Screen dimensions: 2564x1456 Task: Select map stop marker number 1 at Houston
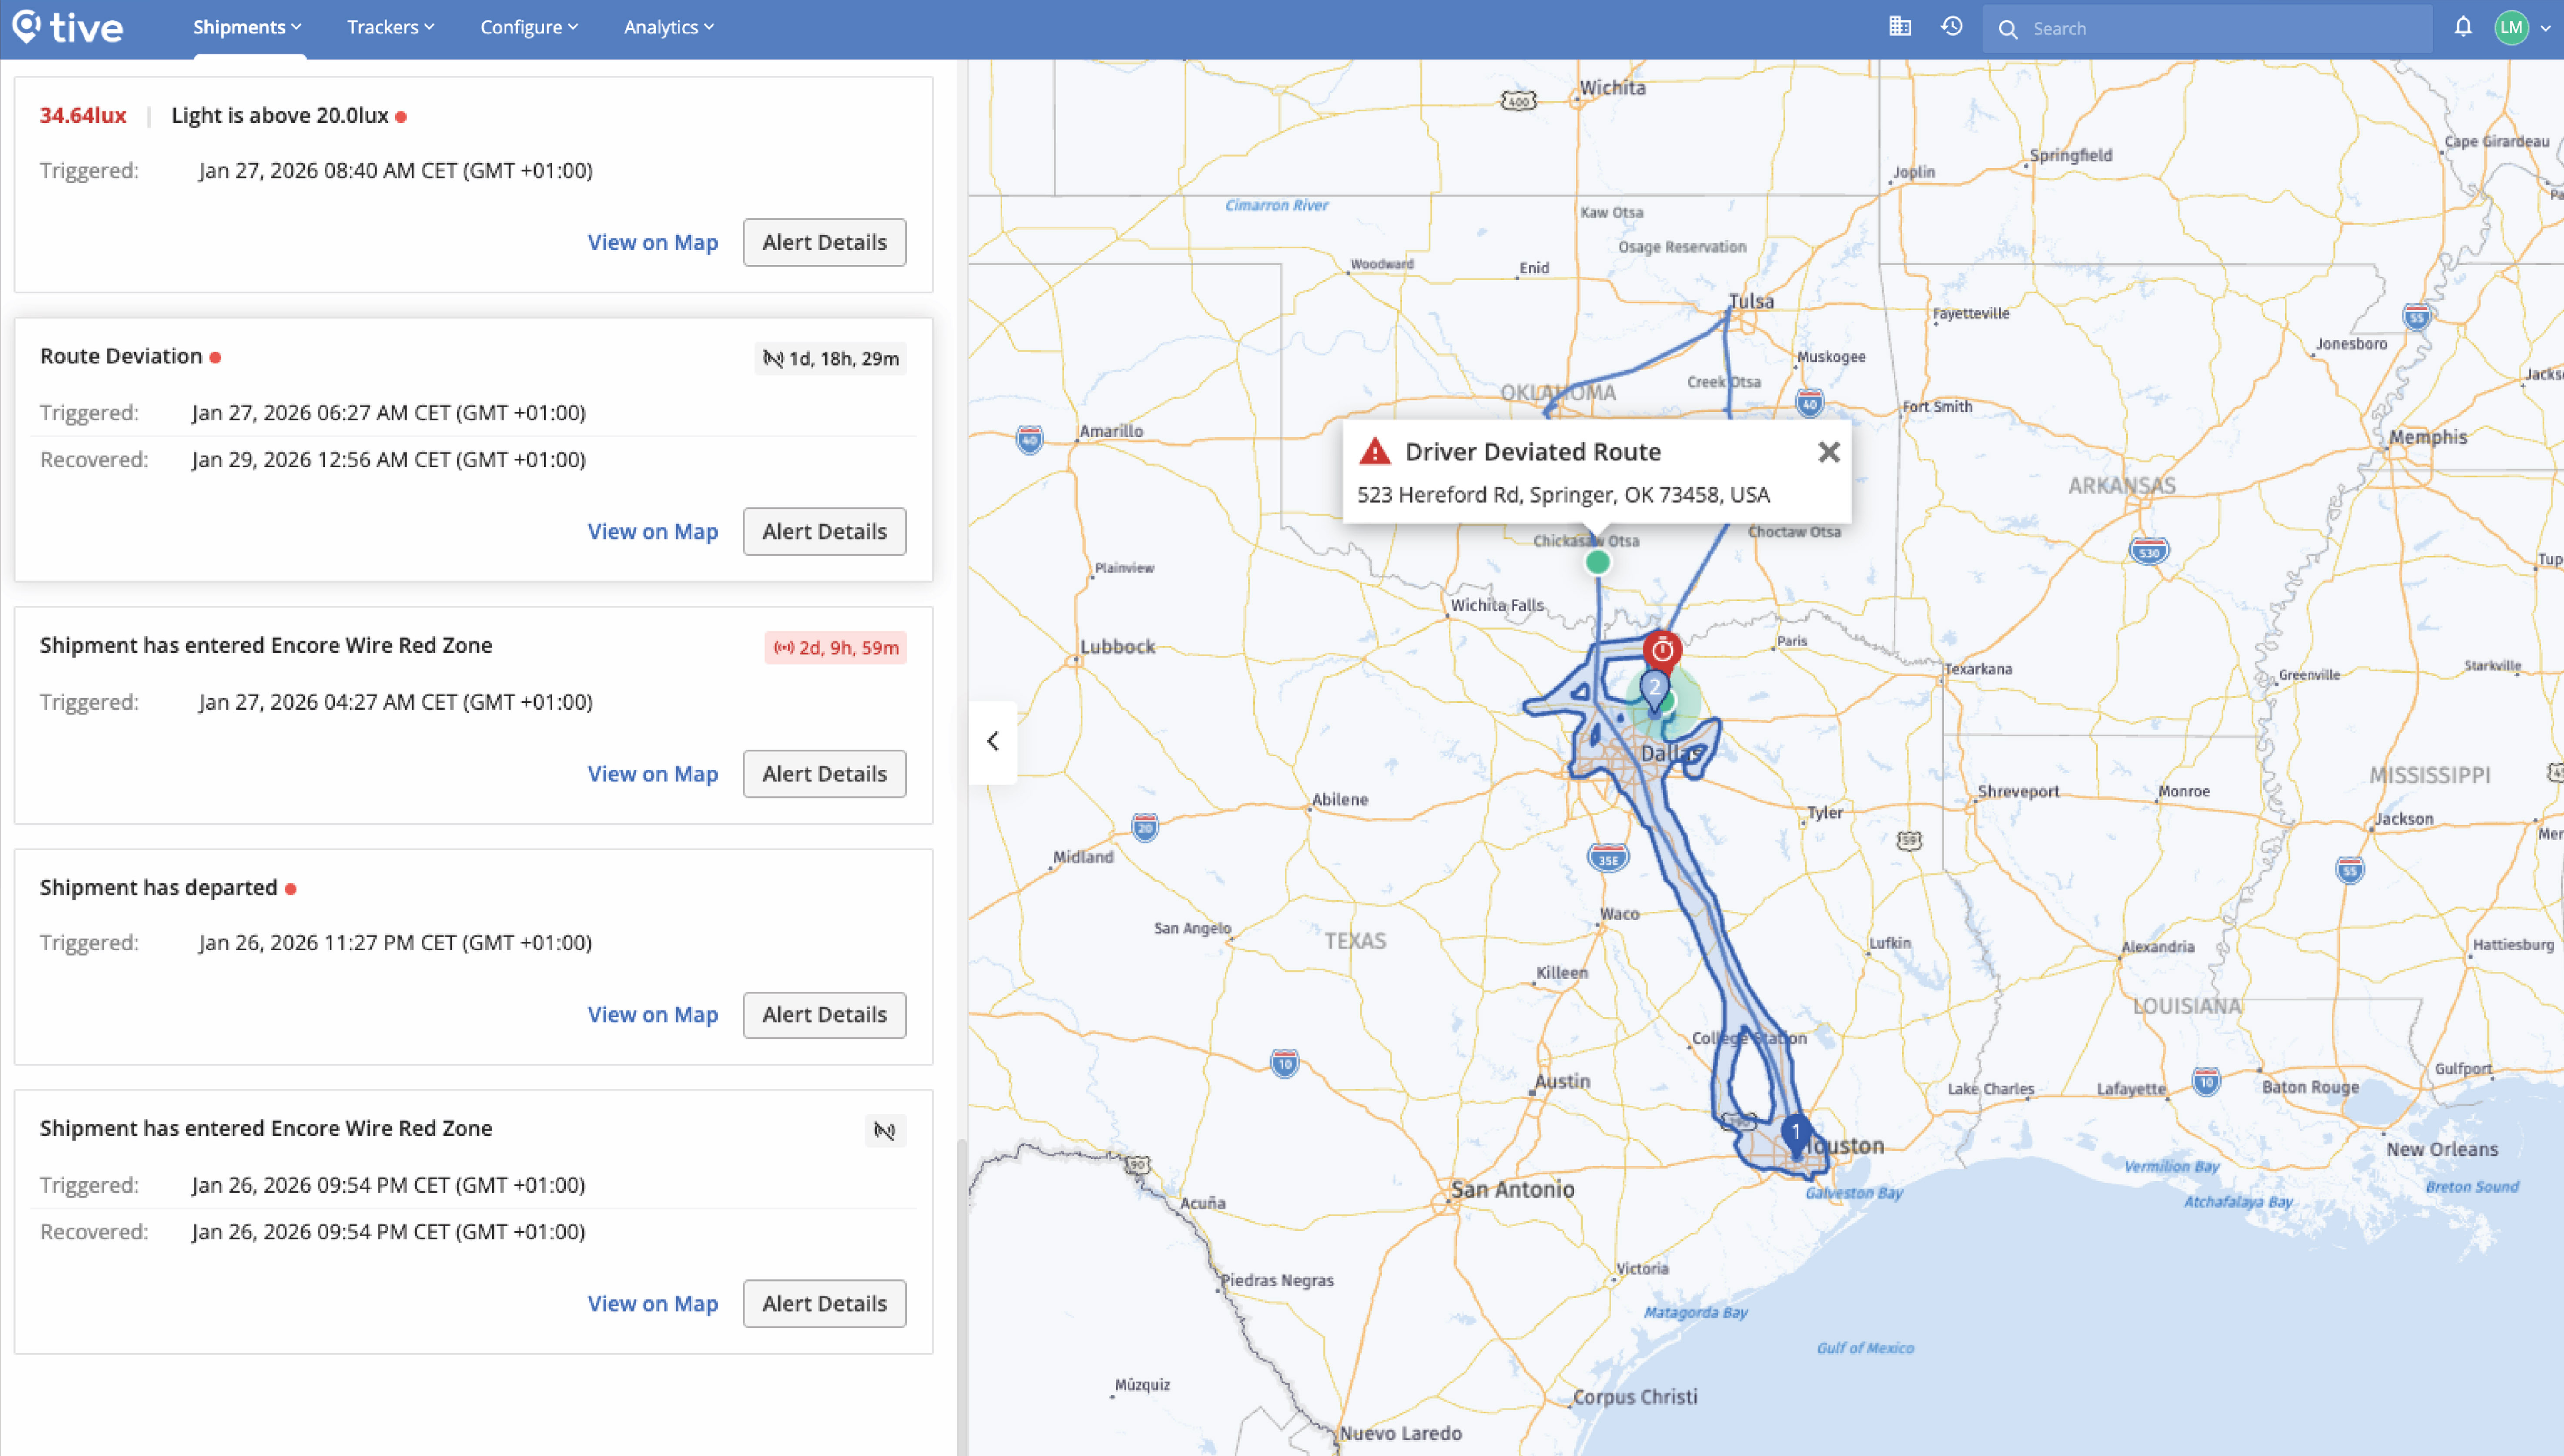click(x=1796, y=1134)
